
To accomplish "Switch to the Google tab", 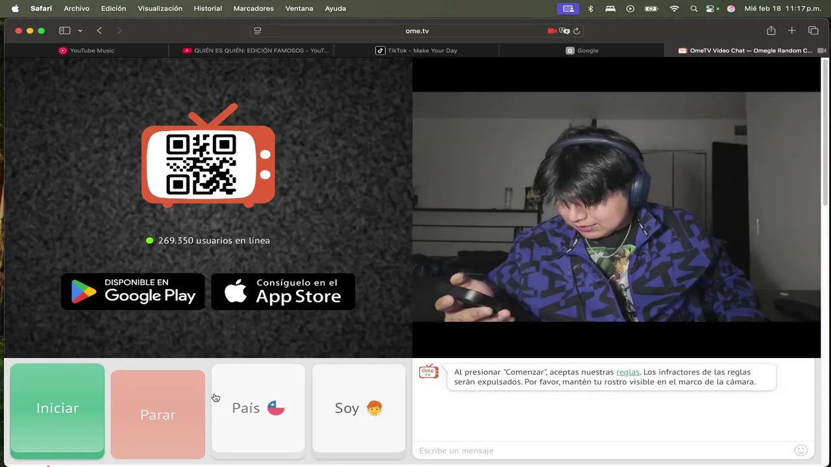I will pyautogui.click(x=582, y=51).
